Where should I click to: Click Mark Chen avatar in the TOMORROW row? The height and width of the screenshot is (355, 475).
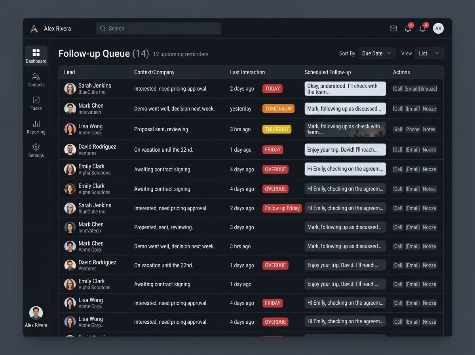click(x=70, y=109)
